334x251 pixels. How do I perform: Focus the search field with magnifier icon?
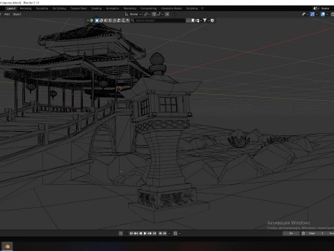click(x=158, y=20)
